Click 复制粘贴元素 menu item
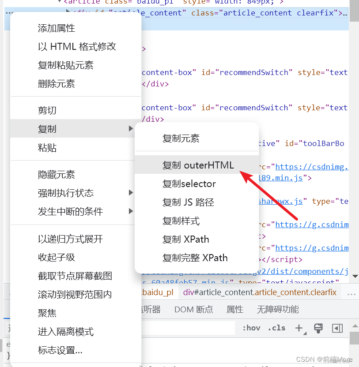This screenshot has height=367, width=359. (x=76, y=65)
